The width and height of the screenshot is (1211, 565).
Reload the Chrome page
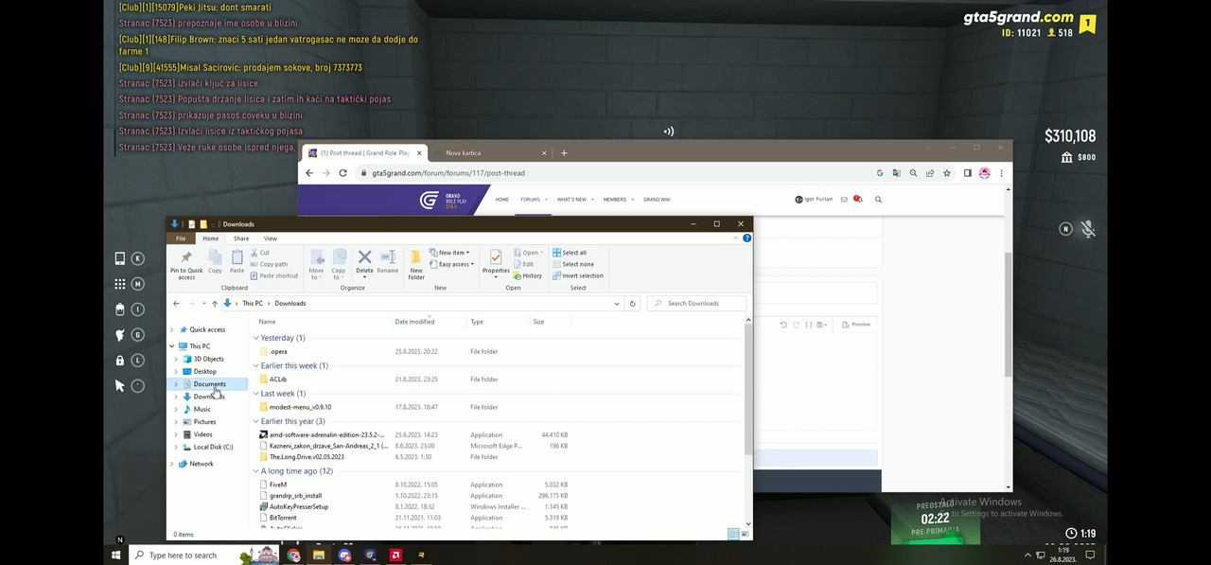(x=342, y=173)
